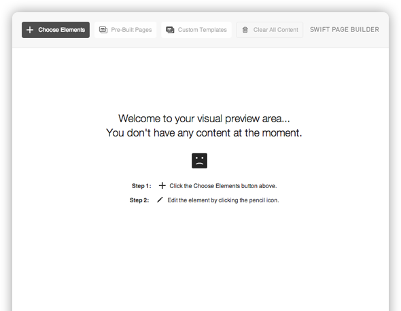Click the Step 1 label
Screen dimensions: 401x311
click(141, 186)
